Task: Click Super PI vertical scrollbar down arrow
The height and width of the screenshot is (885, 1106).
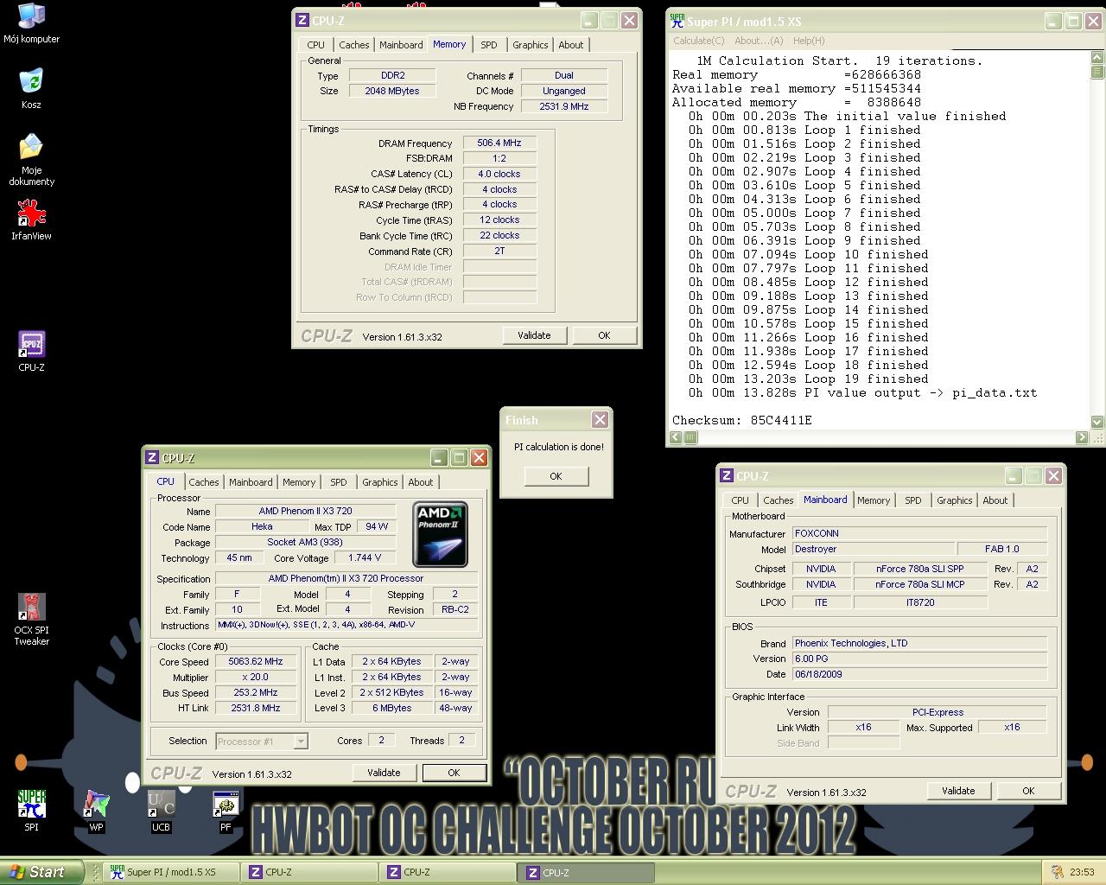Action: [1097, 422]
